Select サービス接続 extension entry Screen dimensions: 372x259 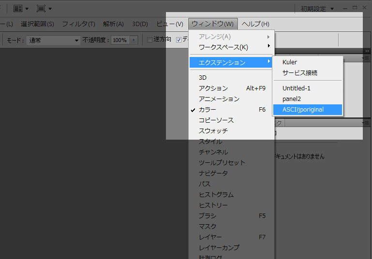[300, 73]
